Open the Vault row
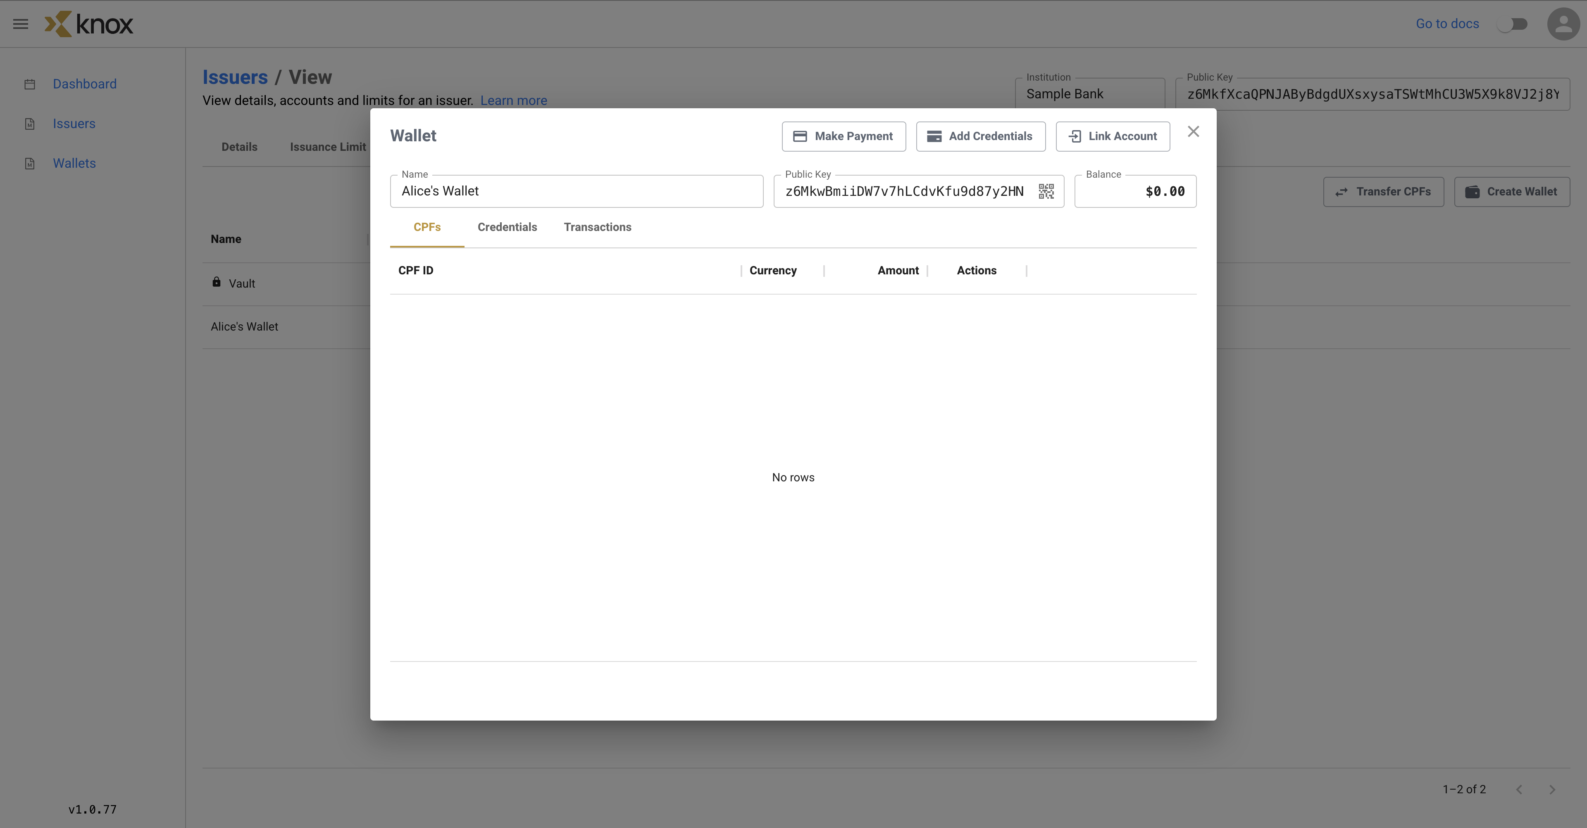Image resolution: width=1587 pixels, height=828 pixels. [x=286, y=284]
